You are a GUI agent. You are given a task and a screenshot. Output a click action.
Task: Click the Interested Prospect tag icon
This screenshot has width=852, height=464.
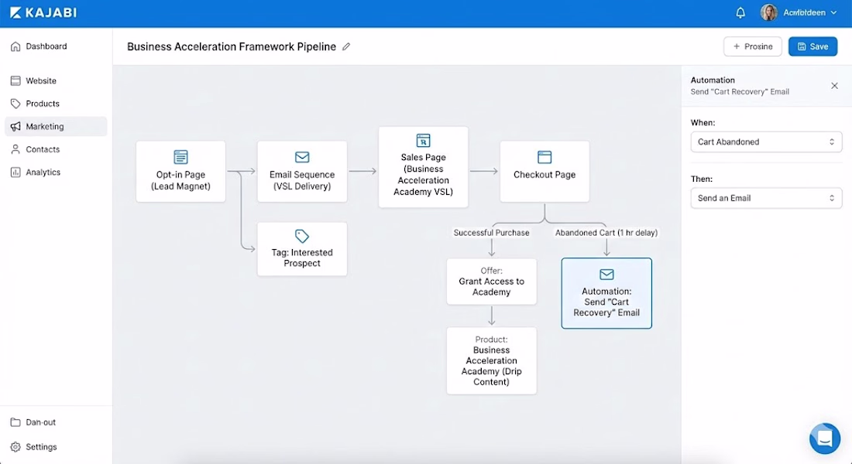[302, 236]
